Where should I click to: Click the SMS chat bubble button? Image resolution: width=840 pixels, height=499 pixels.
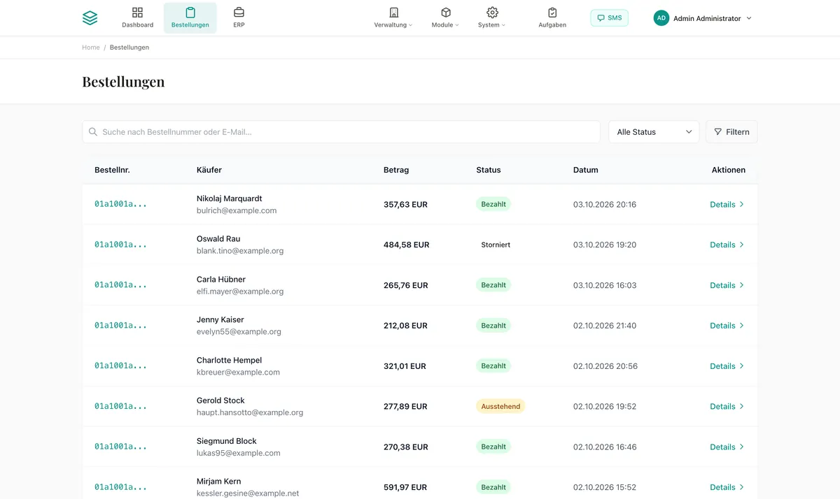609,18
